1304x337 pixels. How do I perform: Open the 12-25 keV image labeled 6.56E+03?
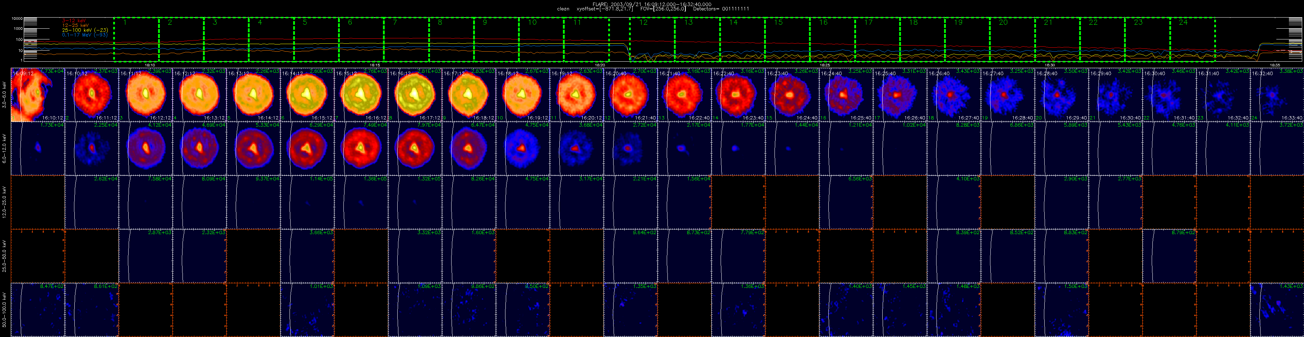point(846,202)
